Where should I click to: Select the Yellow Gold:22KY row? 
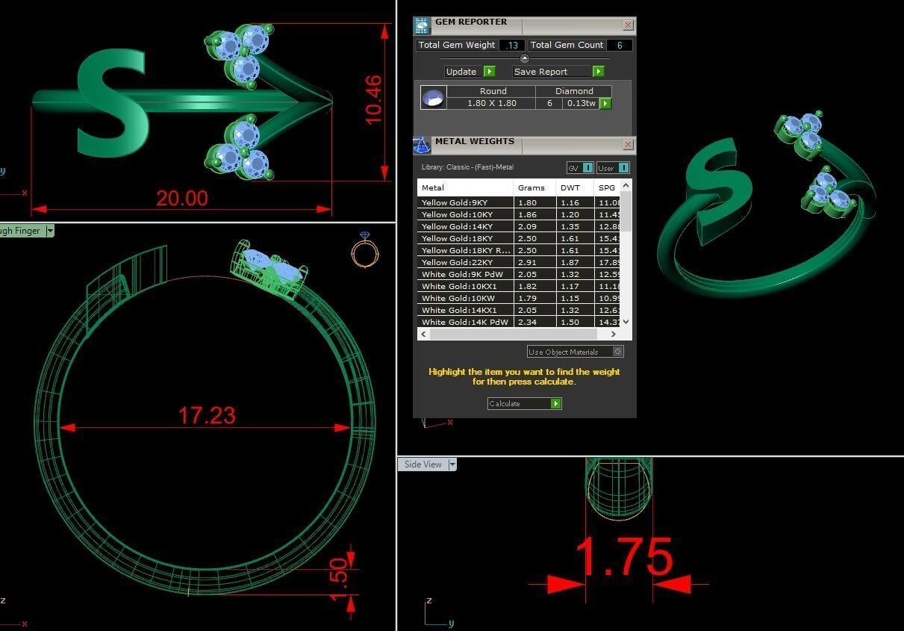(x=519, y=262)
